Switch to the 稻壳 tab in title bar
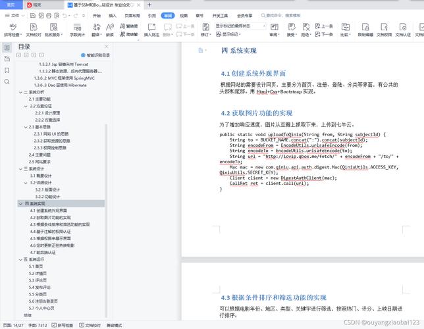Viewport: 424px width, 329px height. (35, 5)
